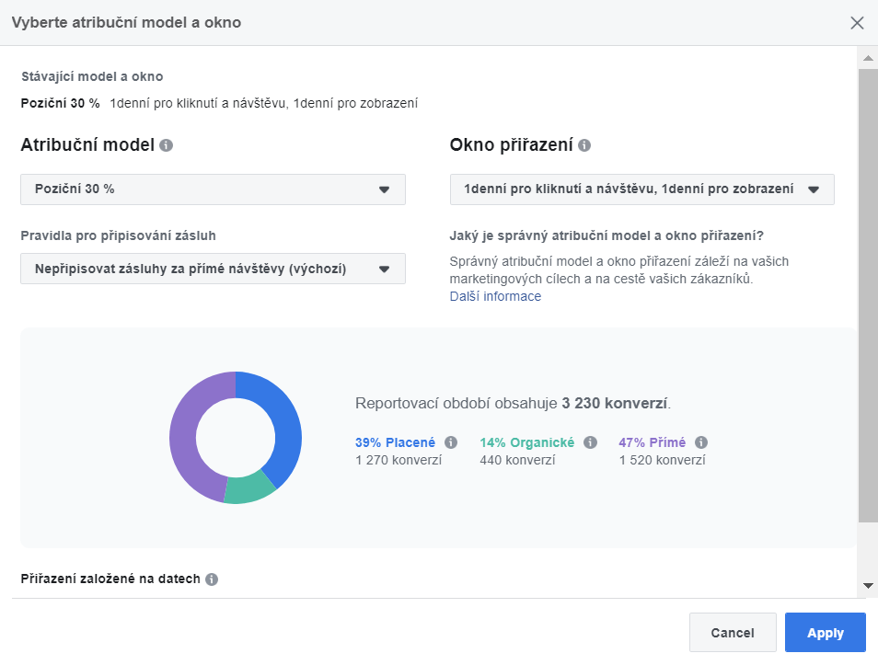Open info icon beside Přiřazení založené na datech
This screenshot has width=878, height=665.
pyautogui.click(x=212, y=579)
